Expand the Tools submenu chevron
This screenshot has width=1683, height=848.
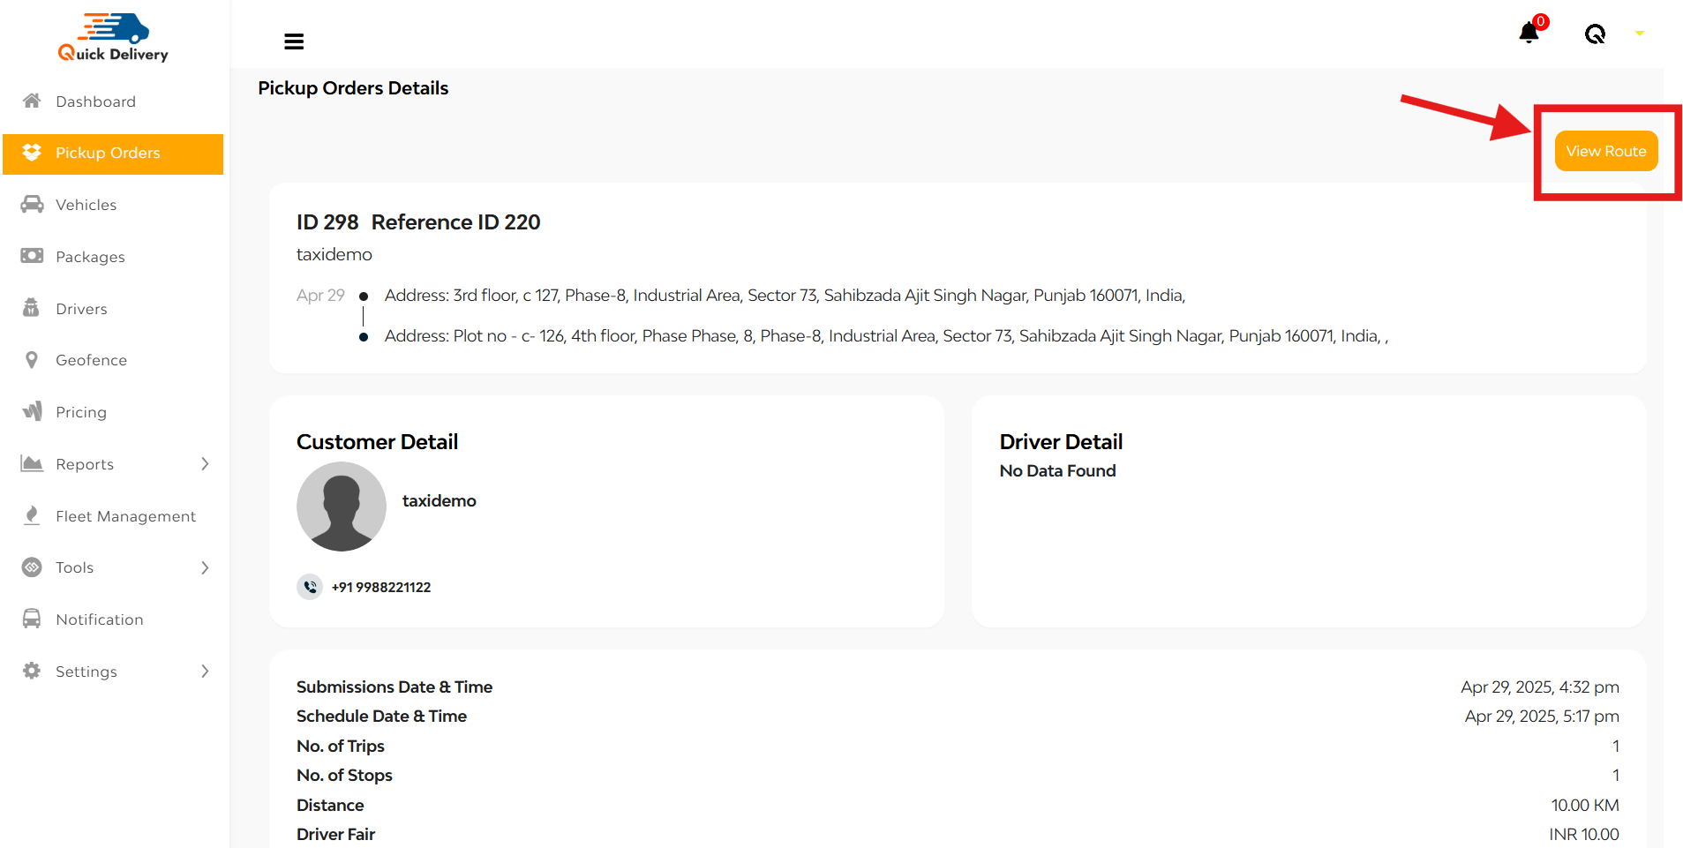205,567
